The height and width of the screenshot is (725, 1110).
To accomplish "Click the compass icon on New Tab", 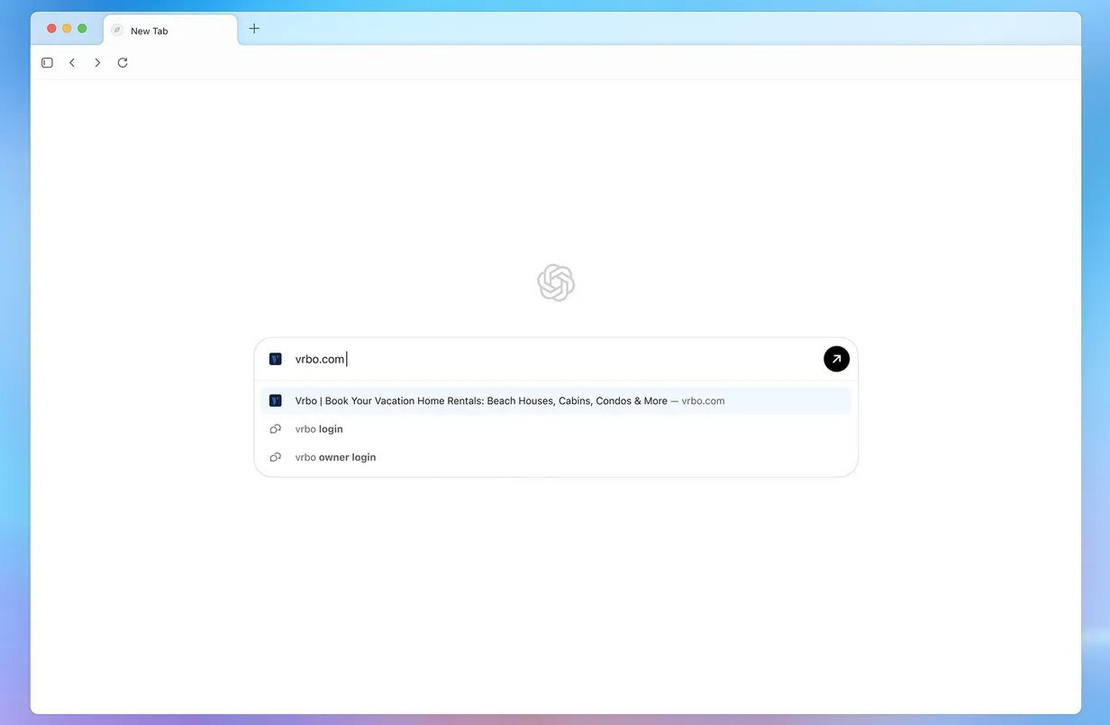I will tap(117, 31).
